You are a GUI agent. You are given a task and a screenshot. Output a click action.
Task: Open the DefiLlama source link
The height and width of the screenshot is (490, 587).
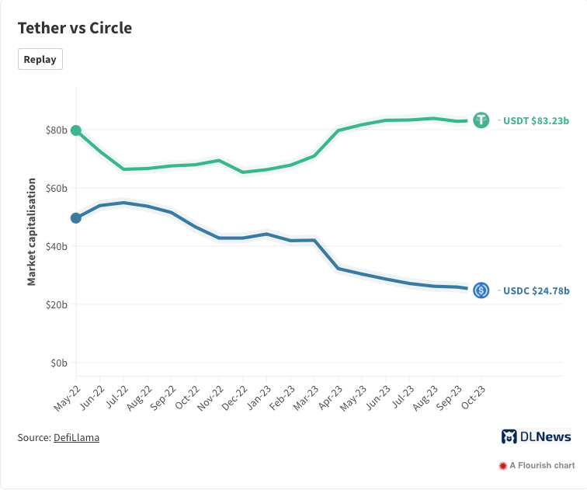(76, 437)
